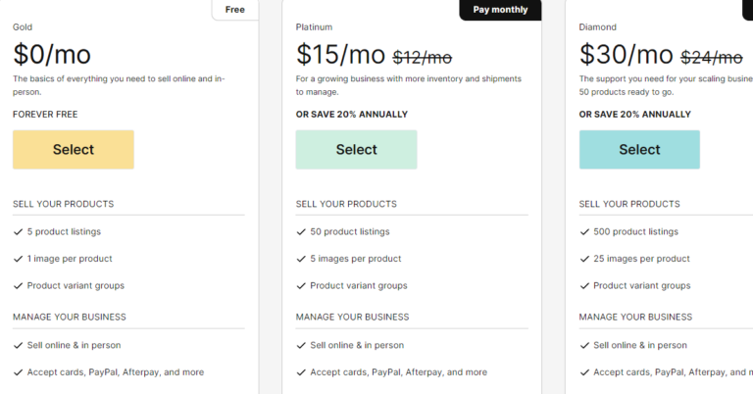Pick the Diamond plan's teal Select button
Screen dimensions: 753x394
[x=639, y=150]
